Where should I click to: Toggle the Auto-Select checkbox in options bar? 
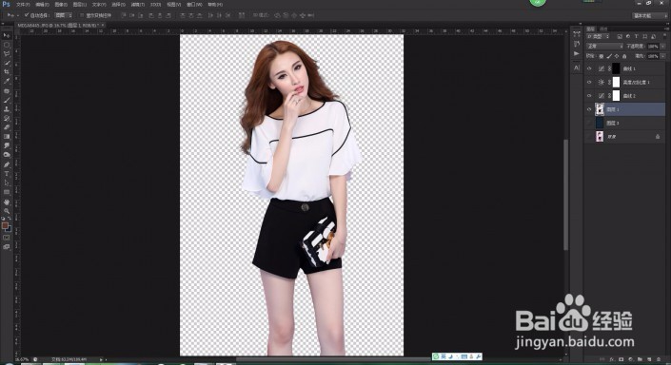(27, 15)
